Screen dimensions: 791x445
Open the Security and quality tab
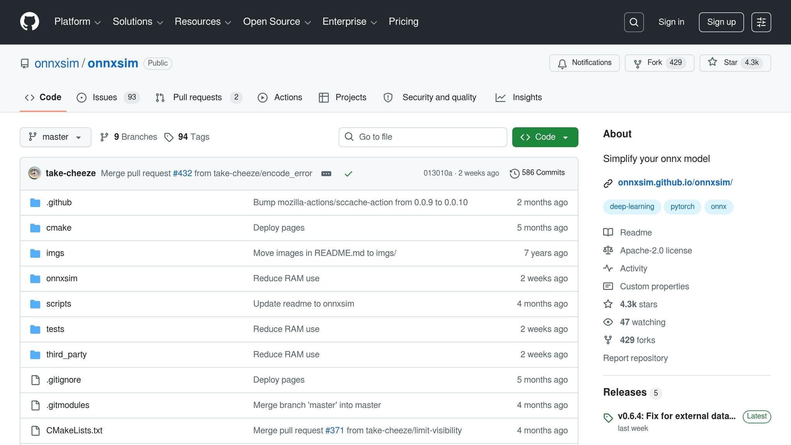coord(429,97)
